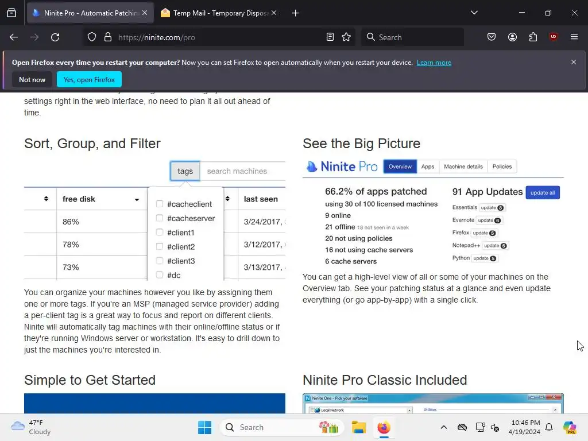
Task: Check the #client3 tag checkbox
Action: [x=160, y=261]
